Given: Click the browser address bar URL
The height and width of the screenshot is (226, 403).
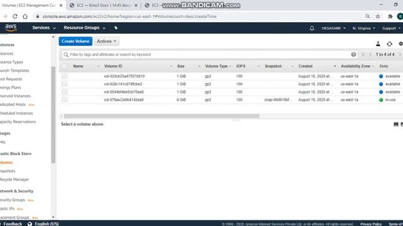Looking at the screenshot, I should click(x=129, y=16).
